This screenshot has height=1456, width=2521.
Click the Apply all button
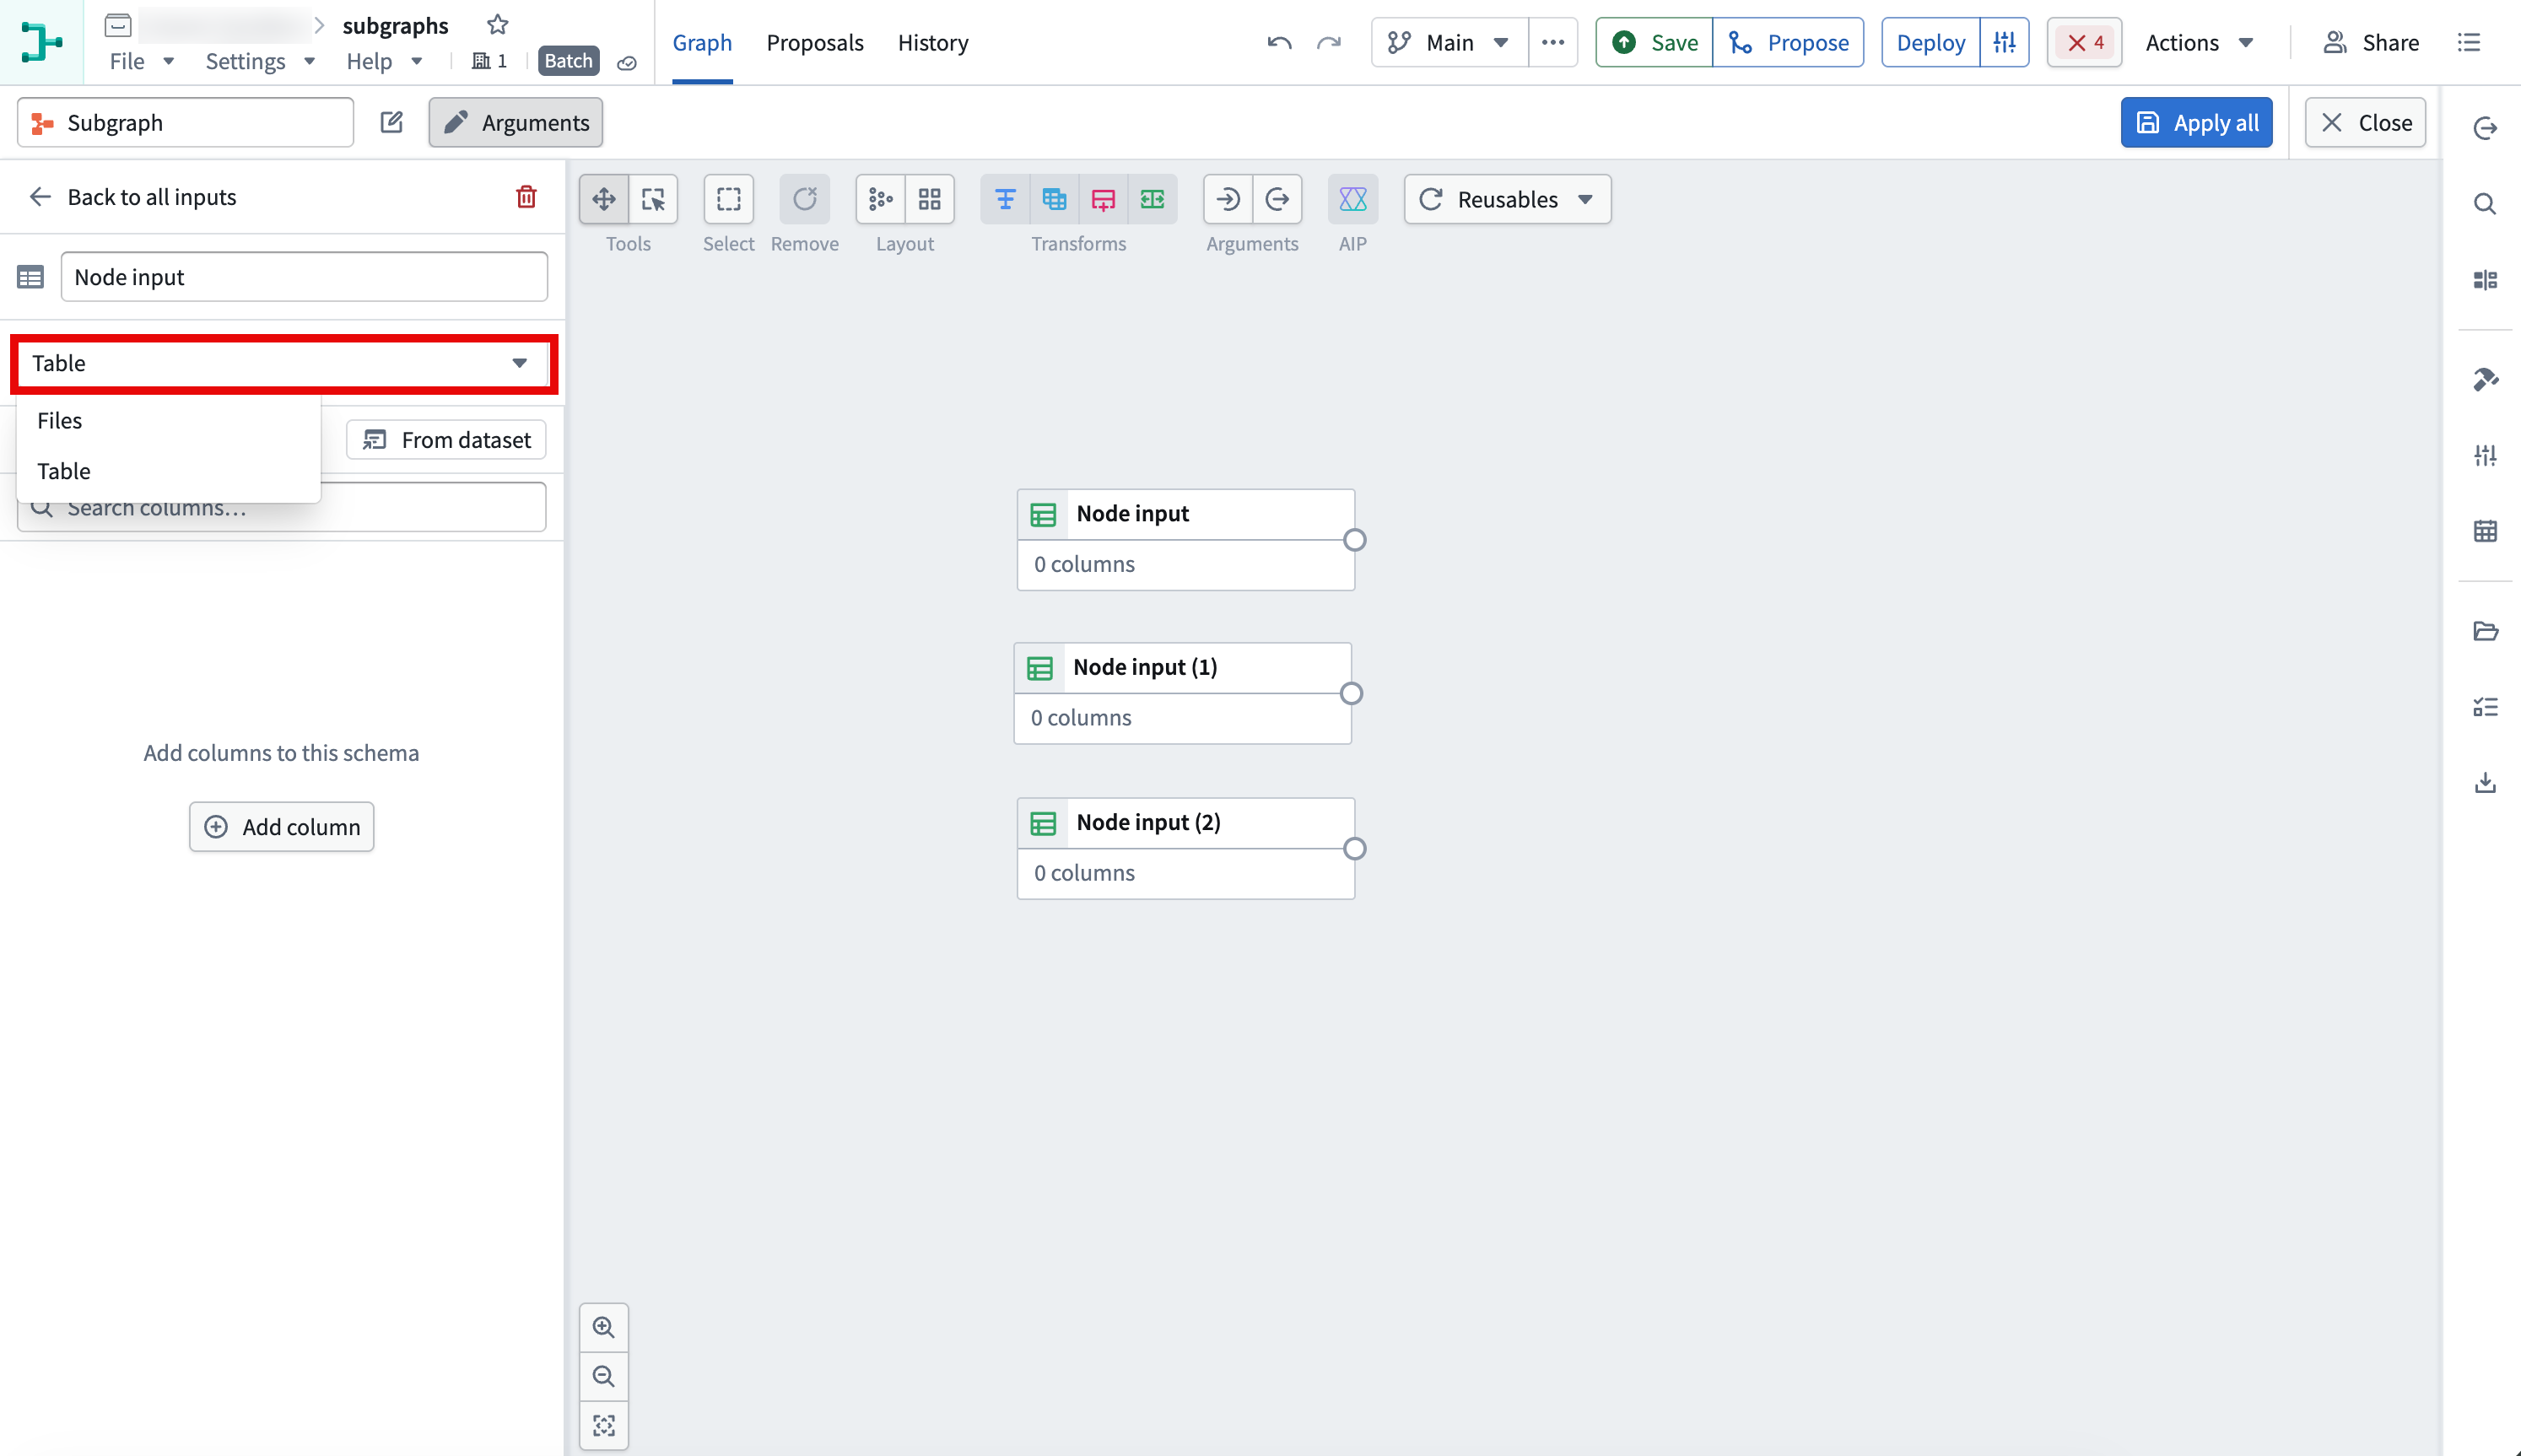2196,122
